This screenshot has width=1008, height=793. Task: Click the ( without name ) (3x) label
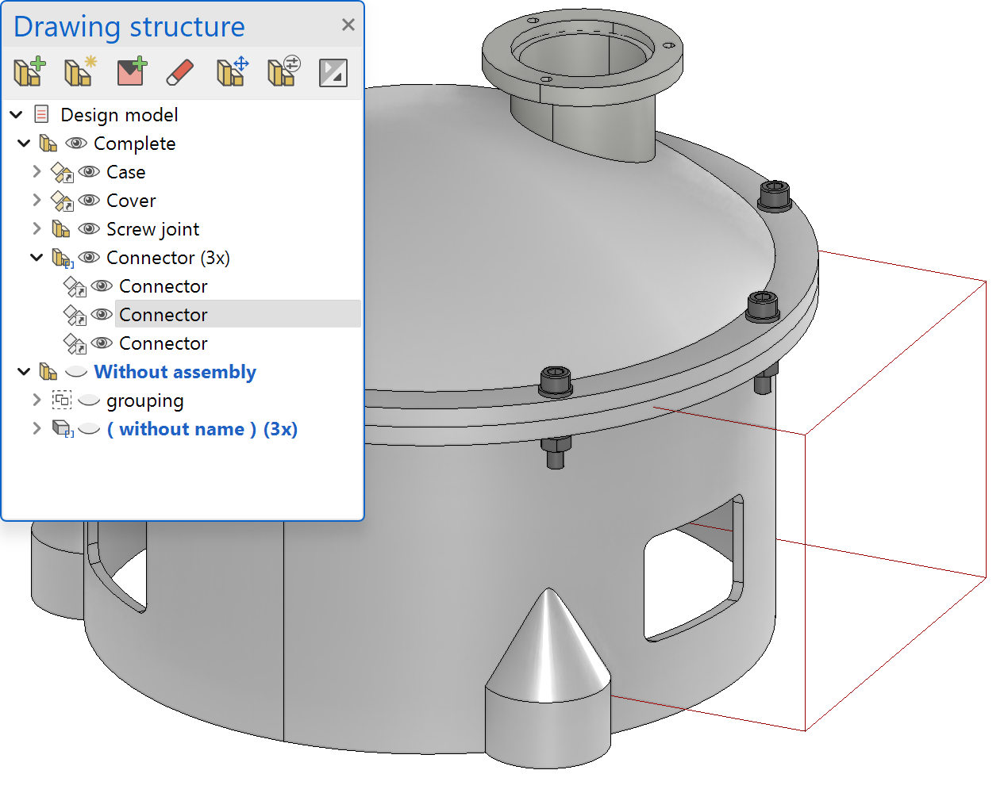click(202, 429)
